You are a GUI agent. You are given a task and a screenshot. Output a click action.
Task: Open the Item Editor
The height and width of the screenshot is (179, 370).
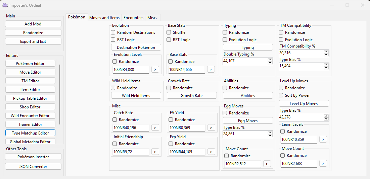(30, 90)
